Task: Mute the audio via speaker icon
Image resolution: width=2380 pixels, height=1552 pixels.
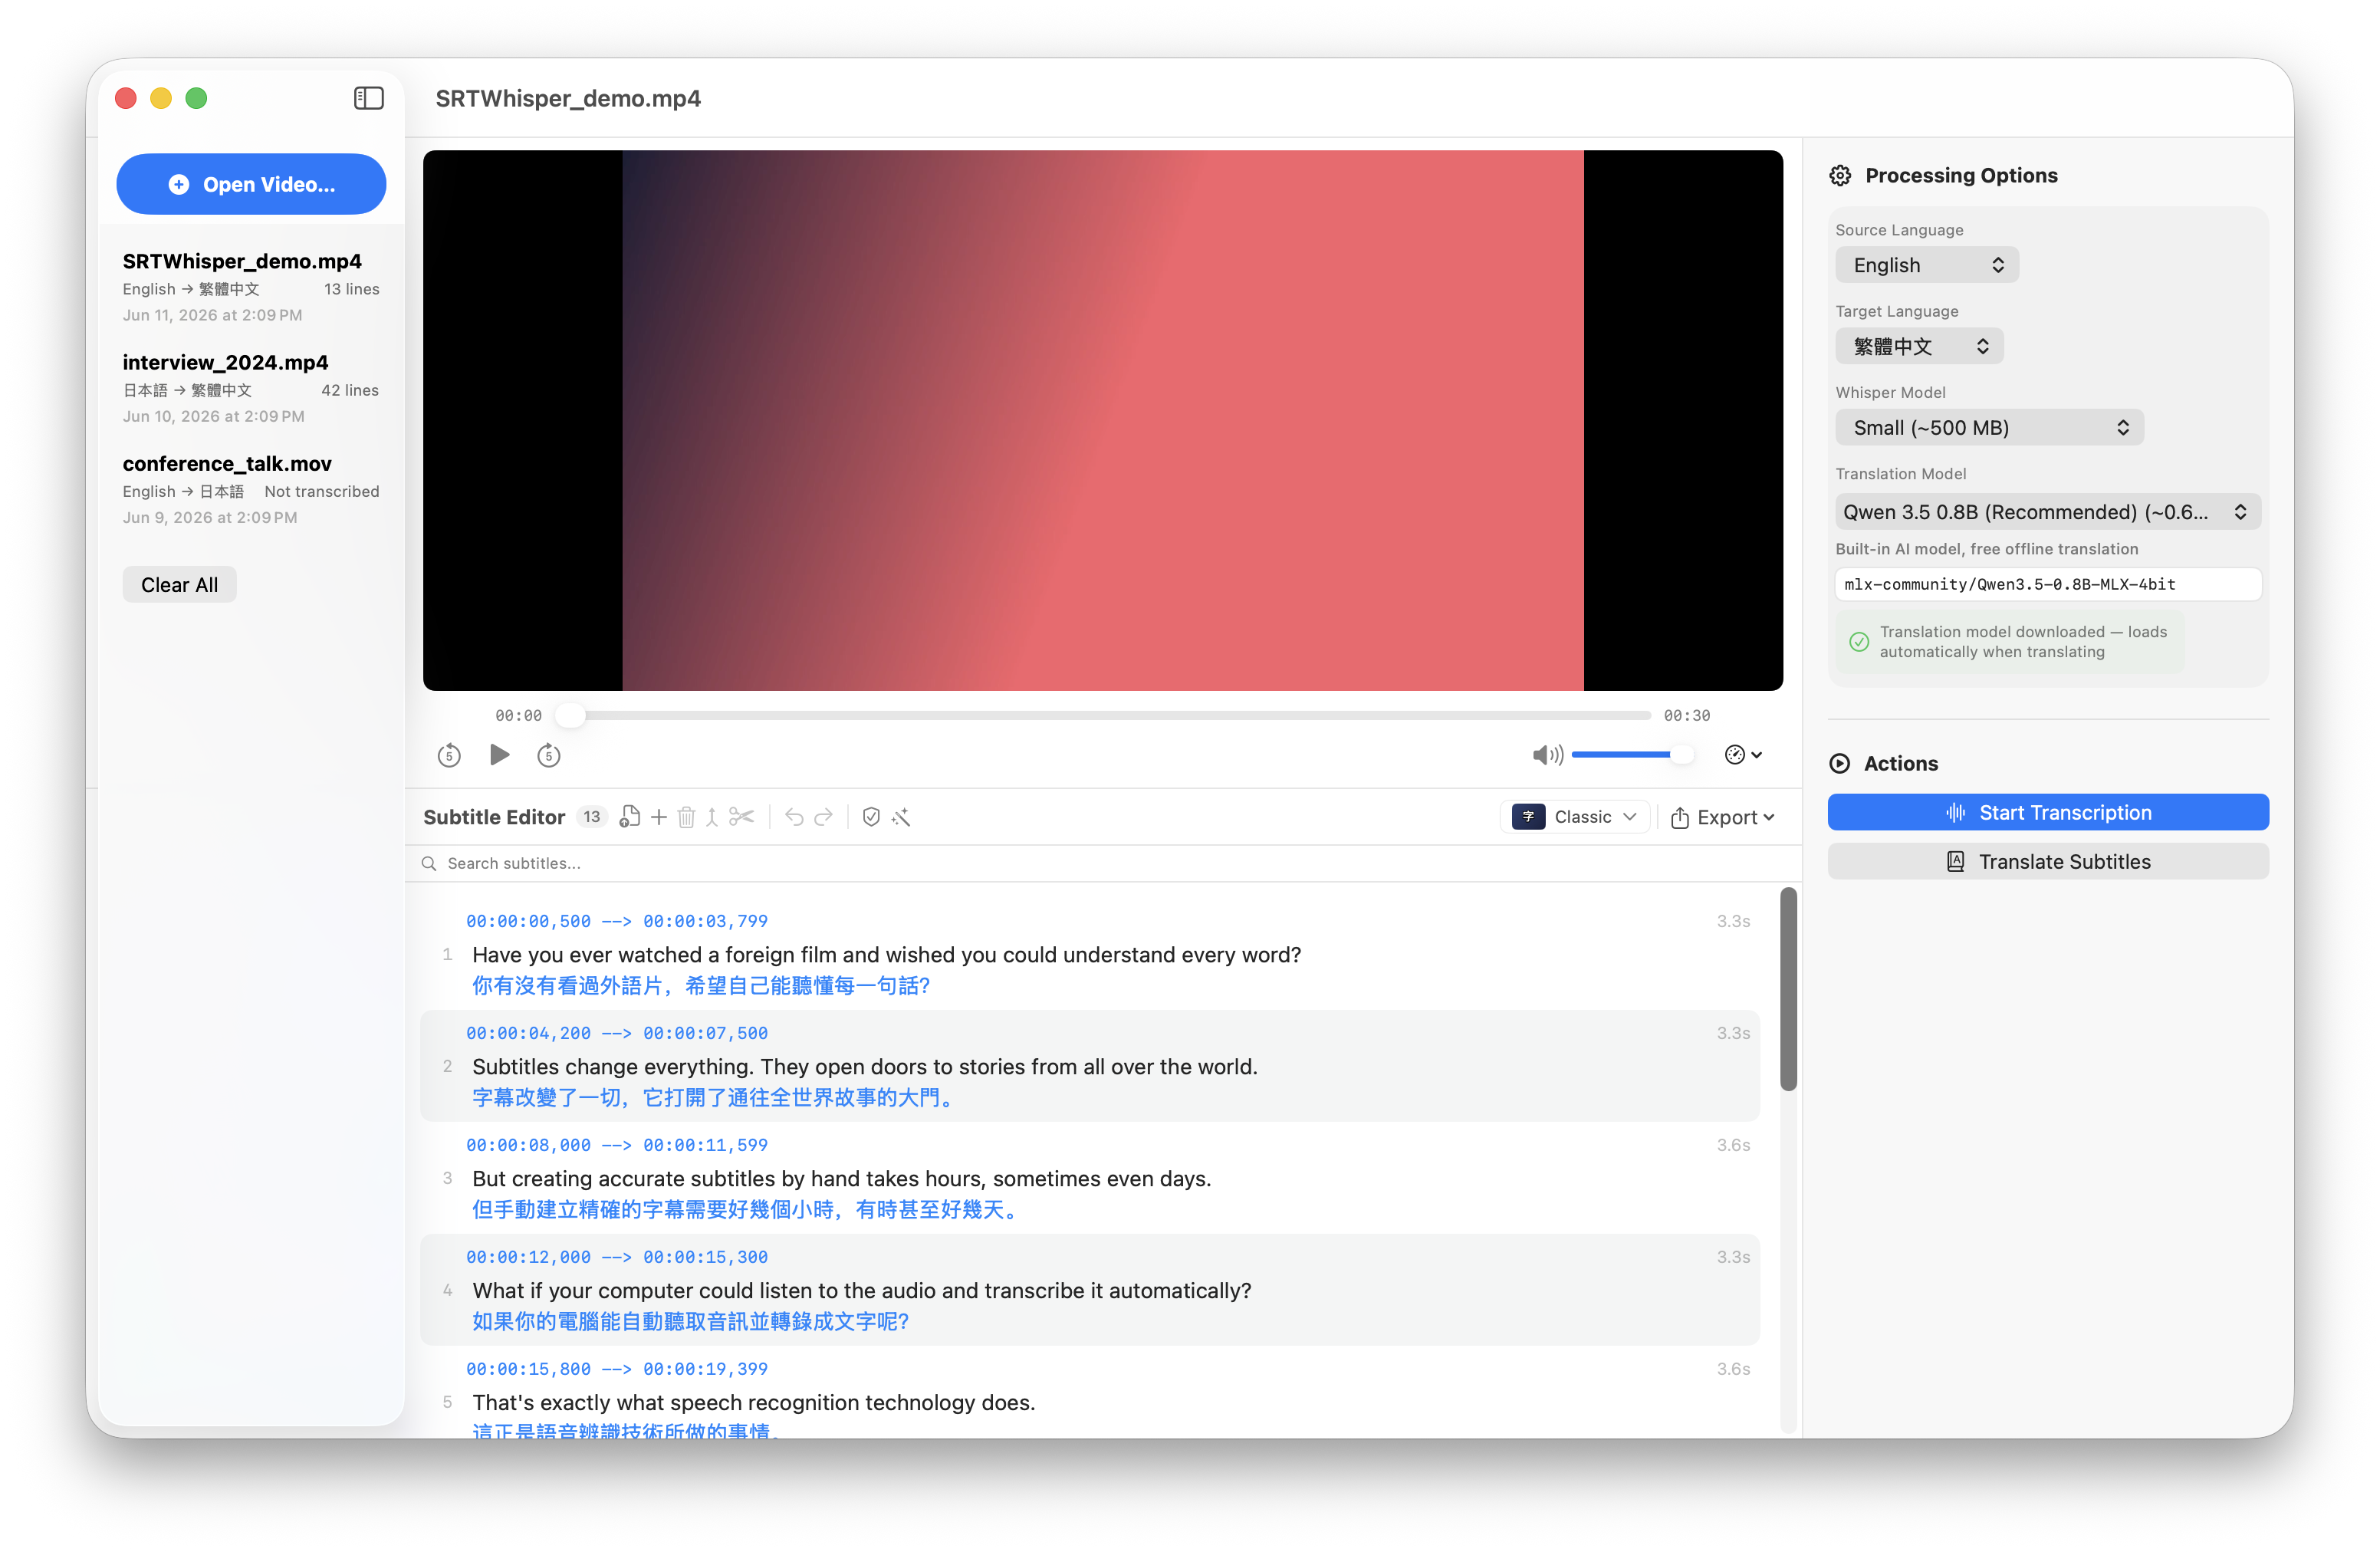Action: click(1547, 755)
